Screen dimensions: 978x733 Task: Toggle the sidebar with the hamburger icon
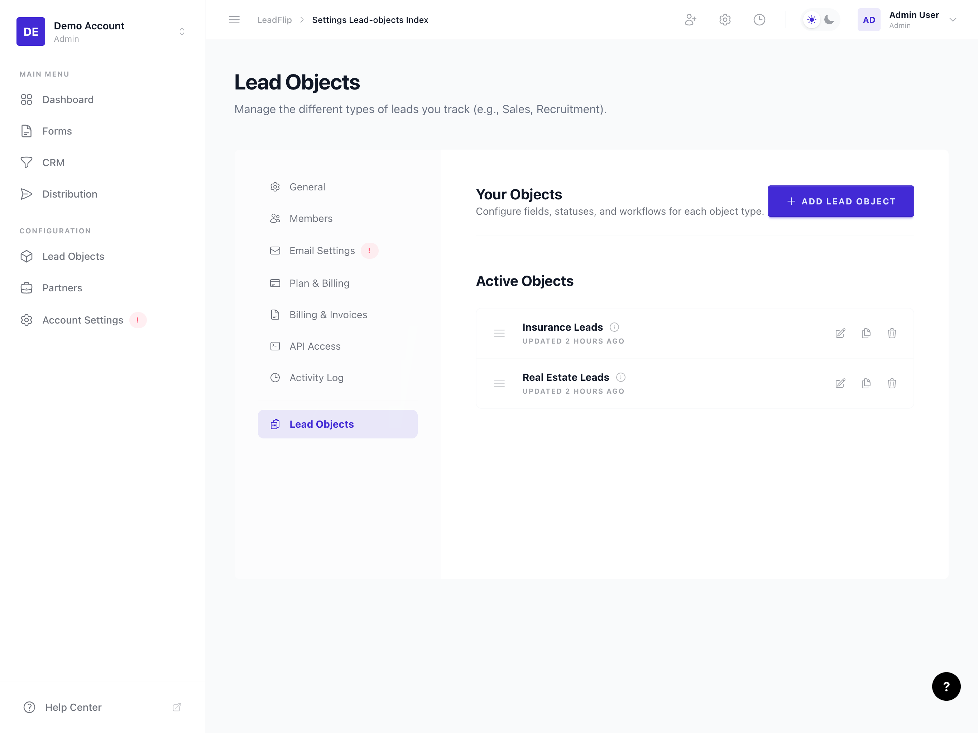click(x=234, y=19)
